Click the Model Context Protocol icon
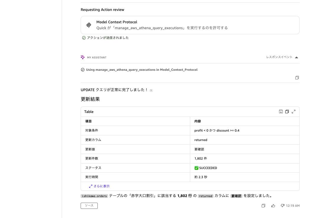Image resolution: width=318 pixels, height=218 pixels. [89, 25]
